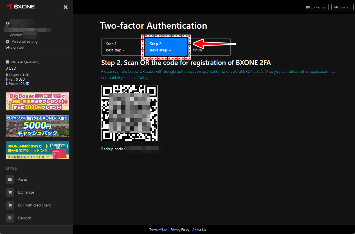Click the Exchange cart icon

10,192
